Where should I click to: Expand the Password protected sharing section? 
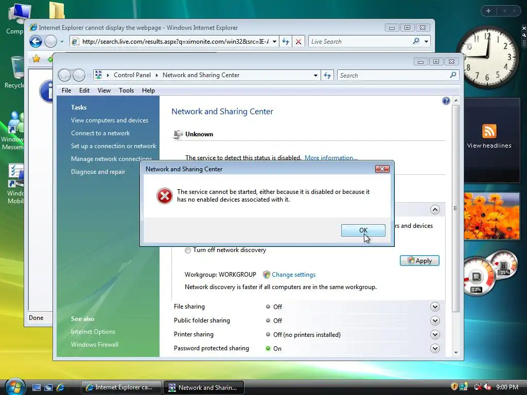pyautogui.click(x=435, y=348)
